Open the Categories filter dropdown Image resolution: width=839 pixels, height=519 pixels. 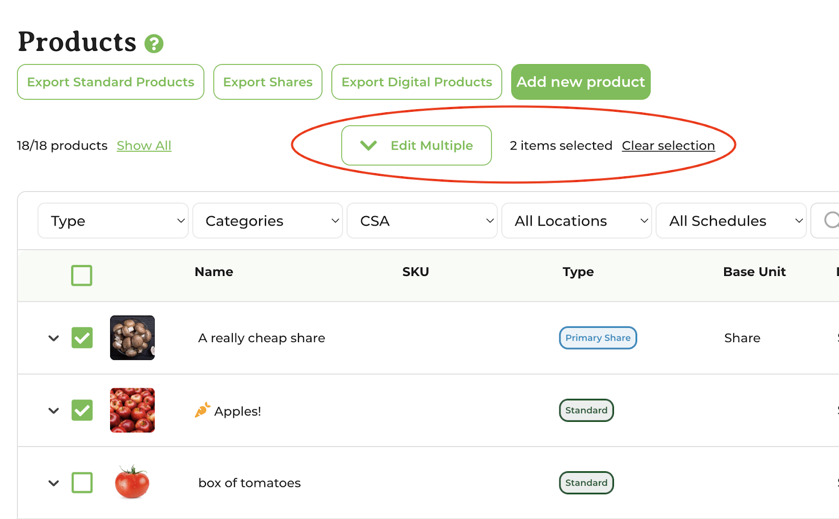coord(267,221)
